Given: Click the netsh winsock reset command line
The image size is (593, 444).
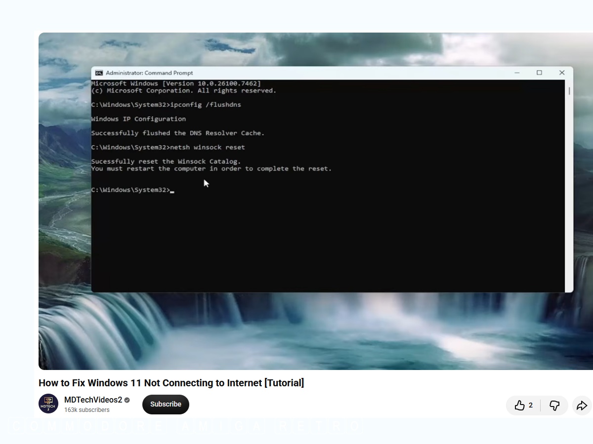Looking at the screenshot, I should coord(168,148).
